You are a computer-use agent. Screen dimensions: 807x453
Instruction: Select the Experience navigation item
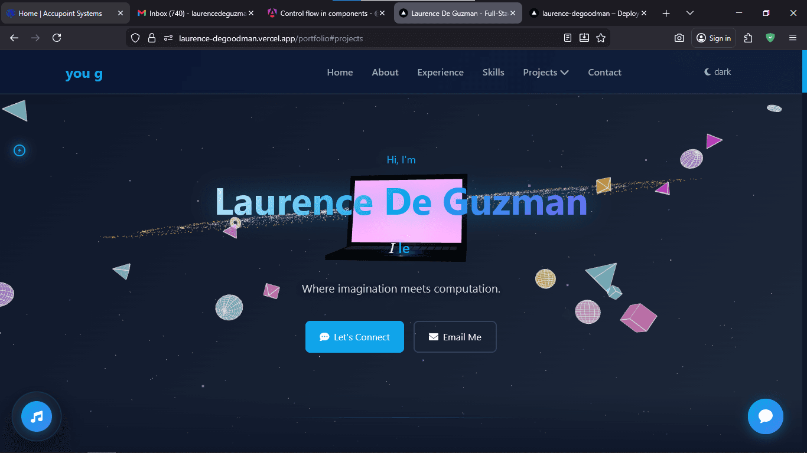[x=440, y=72]
